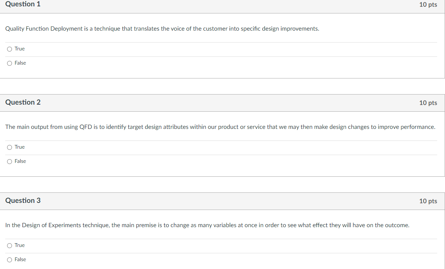Select False for Question 3

(9, 259)
